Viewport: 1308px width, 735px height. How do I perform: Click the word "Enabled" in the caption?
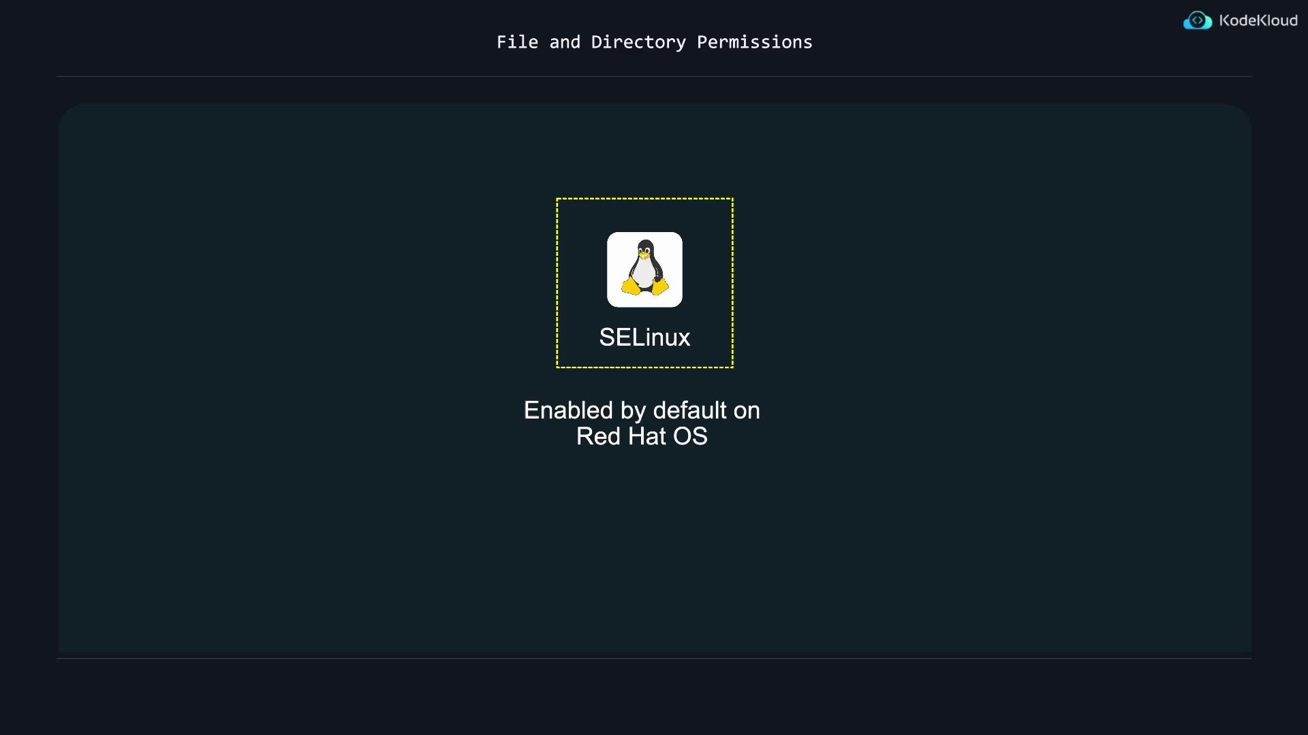[x=568, y=410]
